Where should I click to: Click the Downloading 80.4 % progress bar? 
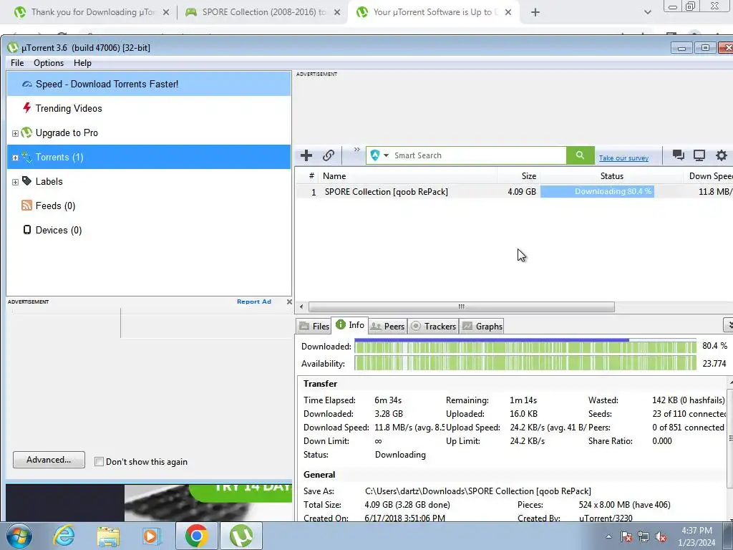(x=611, y=191)
